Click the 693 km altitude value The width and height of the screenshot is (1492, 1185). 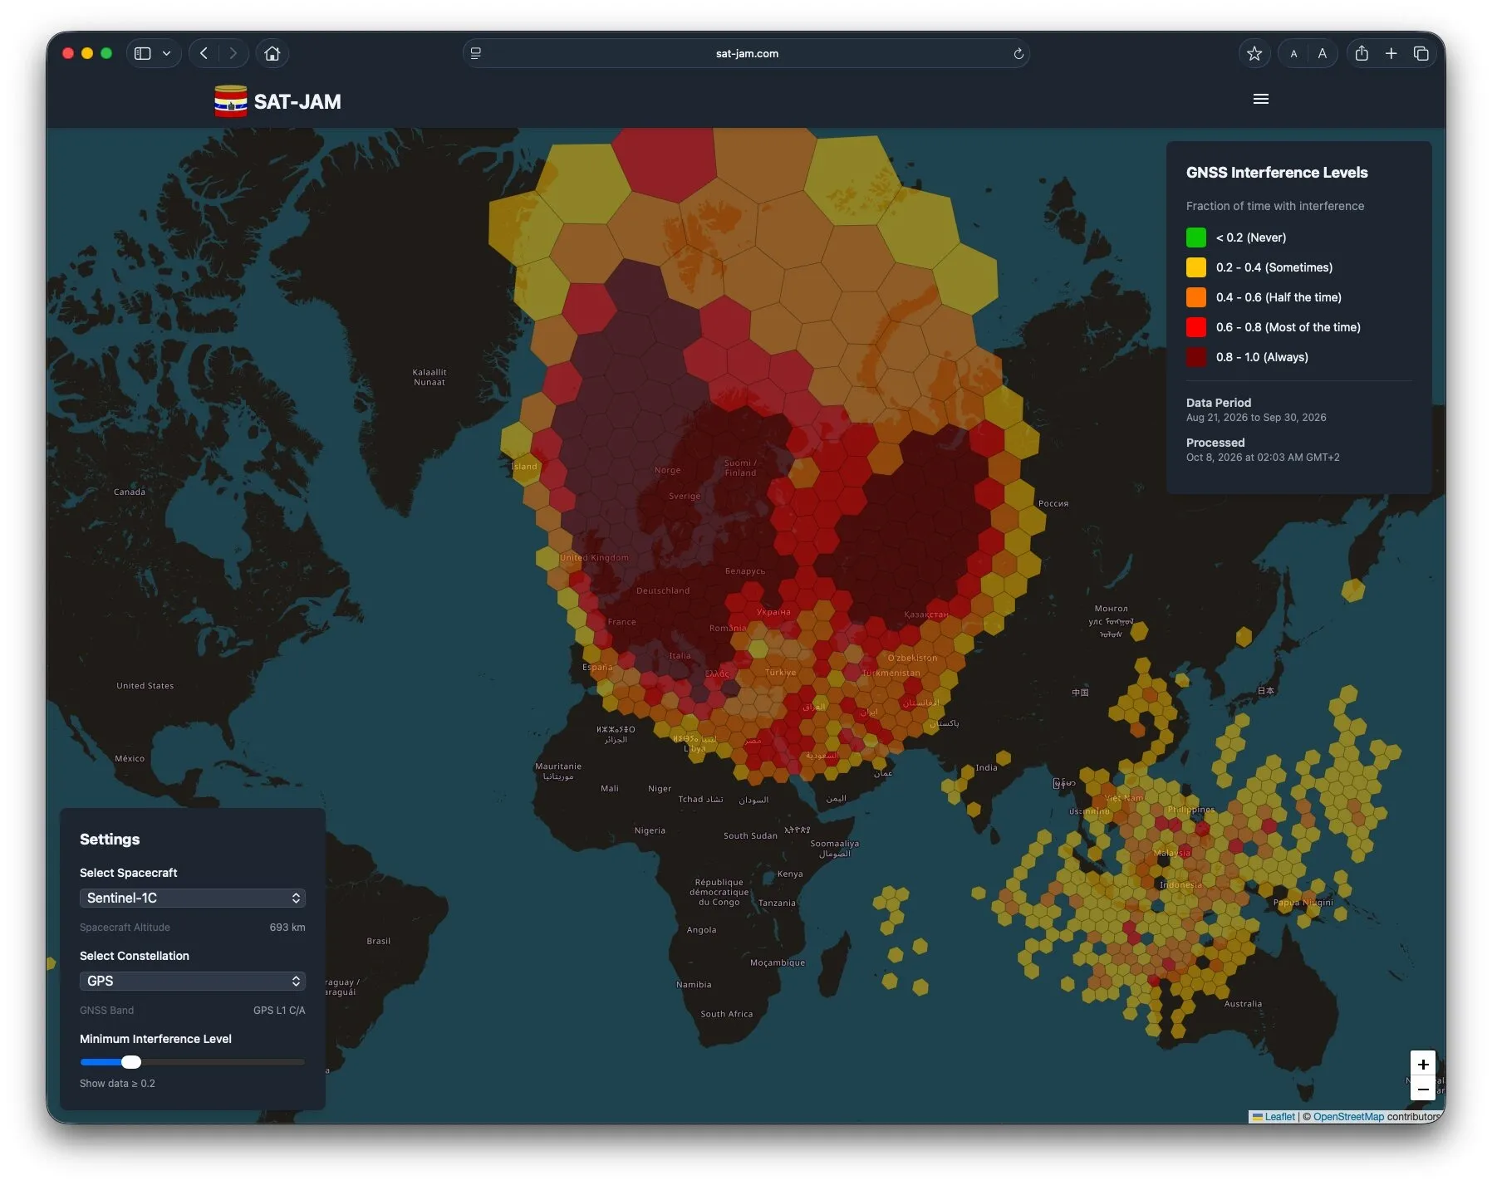pyautogui.click(x=287, y=928)
